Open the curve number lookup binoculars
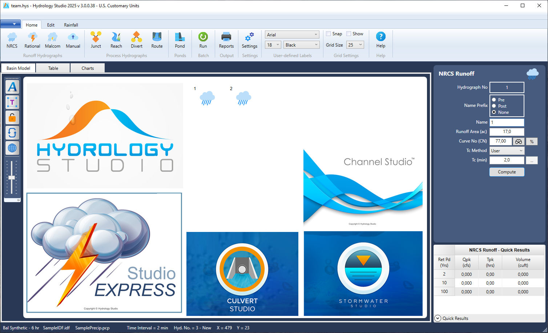The width and height of the screenshot is (548, 333). [x=519, y=141]
